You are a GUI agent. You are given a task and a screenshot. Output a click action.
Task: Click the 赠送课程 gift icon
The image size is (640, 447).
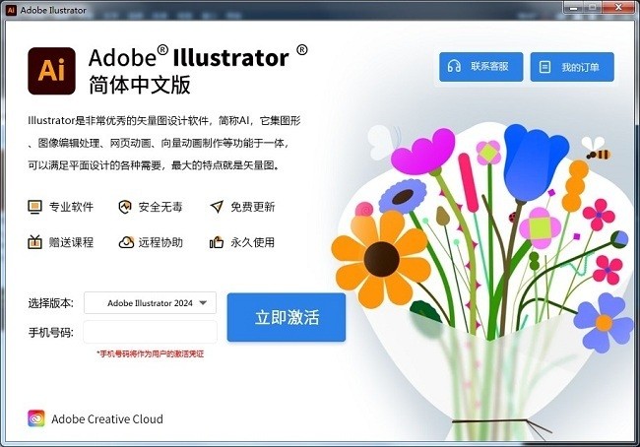point(34,242)
